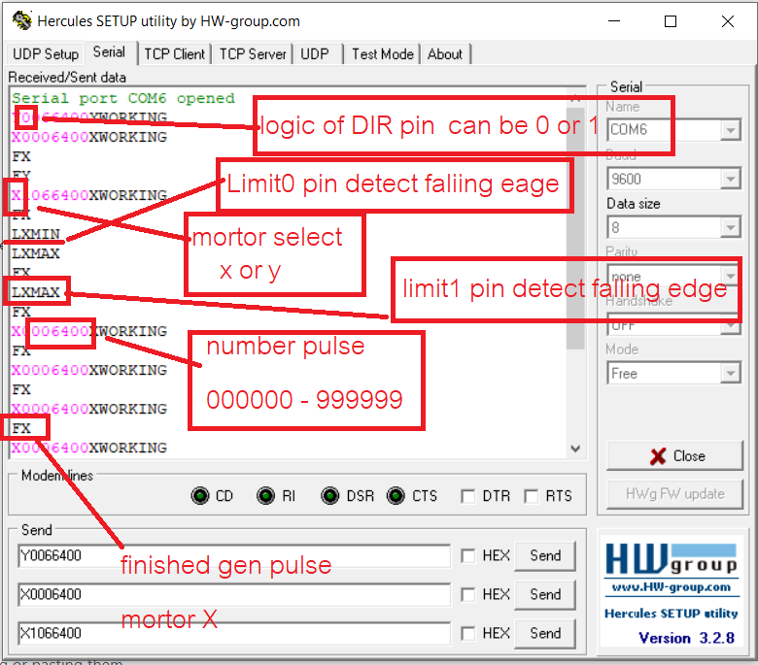Open the COM6 port name dropdown
Image resolution: width=758 pixels, height=665 pixels.
coord(730,130)
